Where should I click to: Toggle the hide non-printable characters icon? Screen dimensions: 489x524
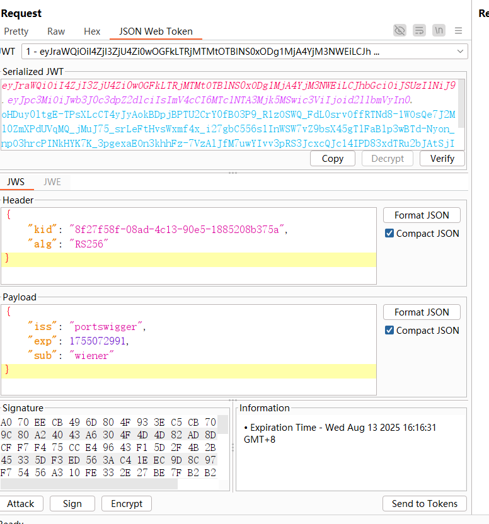coord(400,30)
